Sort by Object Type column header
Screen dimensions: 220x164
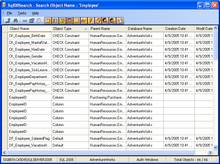point(70,29)
